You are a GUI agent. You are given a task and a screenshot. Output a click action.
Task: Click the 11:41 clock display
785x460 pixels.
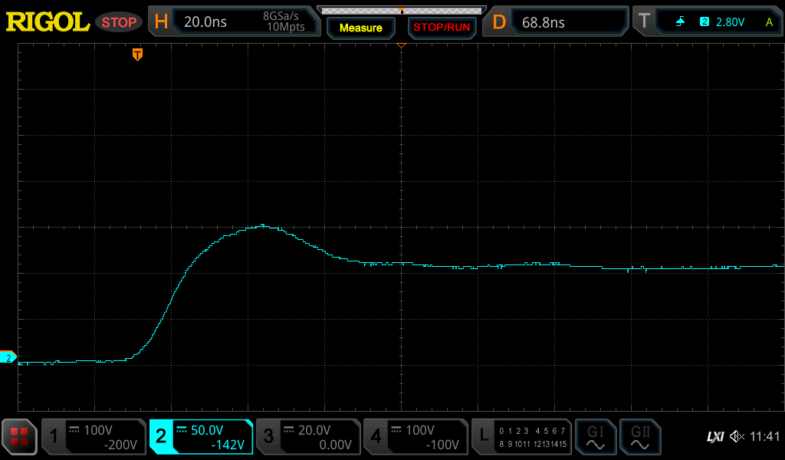point(764,436)
